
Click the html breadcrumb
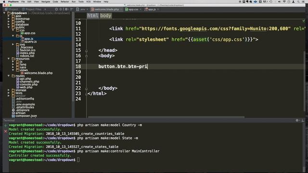(x=92, y=15)
